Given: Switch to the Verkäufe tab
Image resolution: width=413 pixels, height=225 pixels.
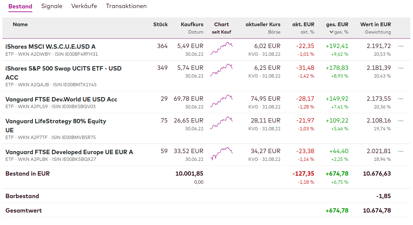Looking at the screenshot, I should [x=84, y=6].
